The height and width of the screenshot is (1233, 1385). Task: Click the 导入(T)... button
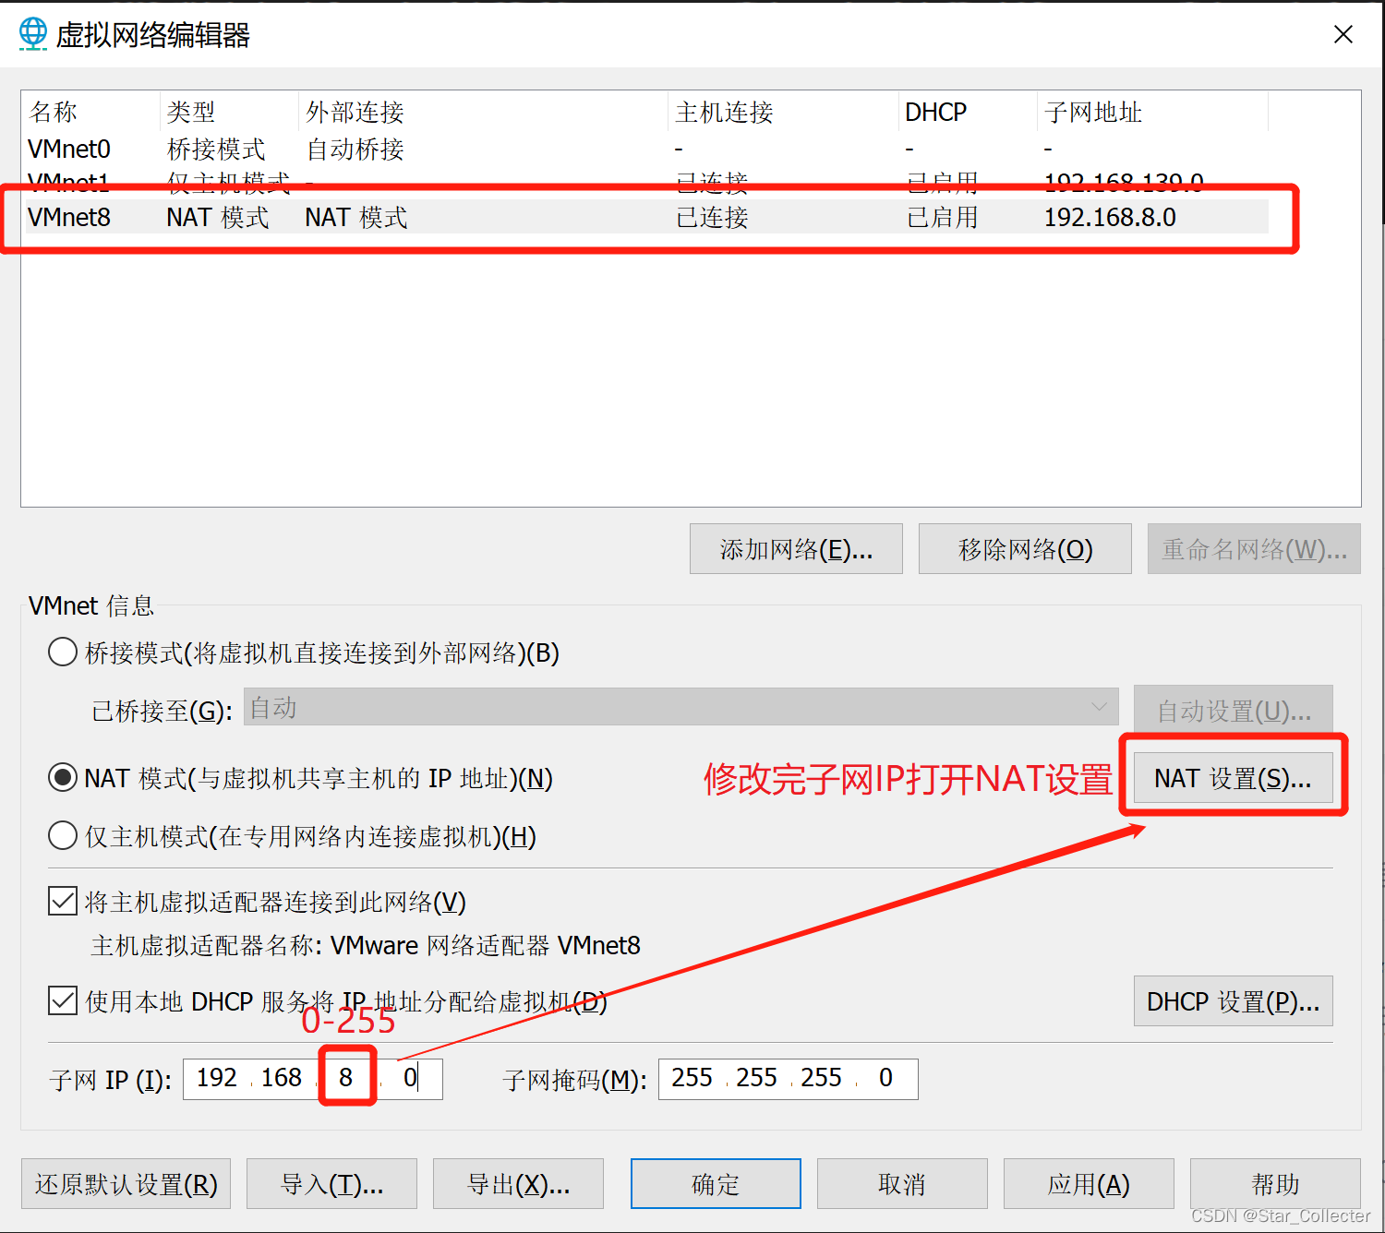click(x=332, y=1184)
